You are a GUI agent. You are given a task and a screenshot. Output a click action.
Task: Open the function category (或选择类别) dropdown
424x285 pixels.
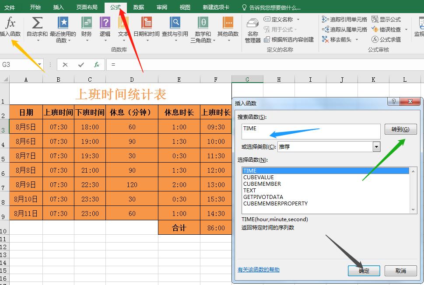click(x=376, y=146)
